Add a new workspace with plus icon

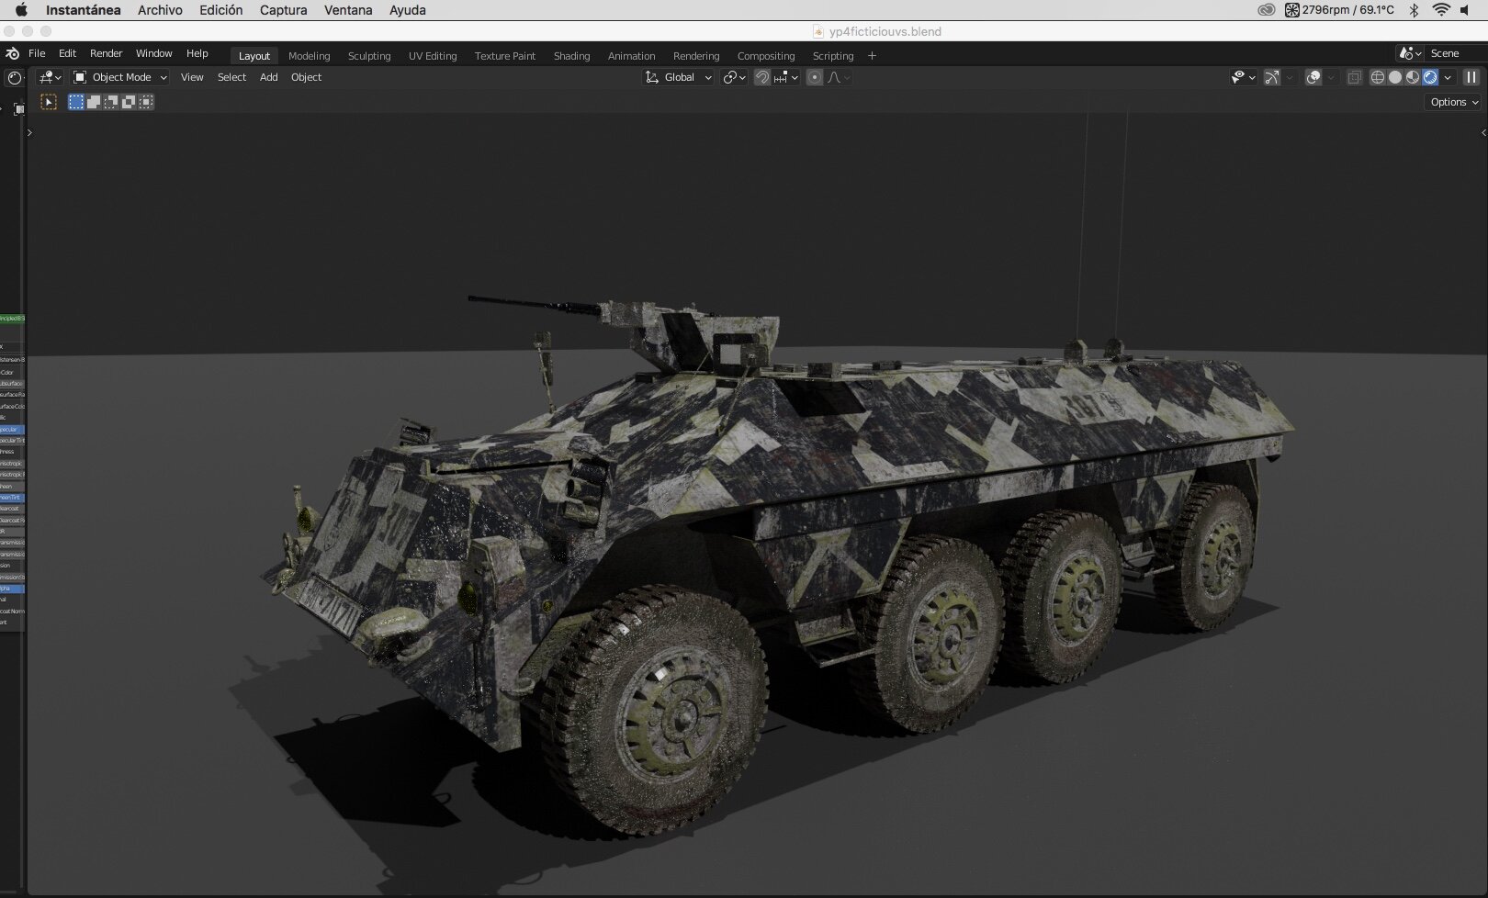[872, 56]
